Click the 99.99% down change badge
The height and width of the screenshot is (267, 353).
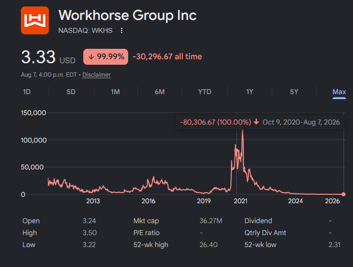click(x=106, y=57)
